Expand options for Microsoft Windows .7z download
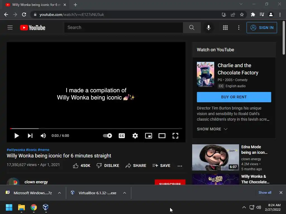Viewport: 286px width, 214px height. click(59, 193)
